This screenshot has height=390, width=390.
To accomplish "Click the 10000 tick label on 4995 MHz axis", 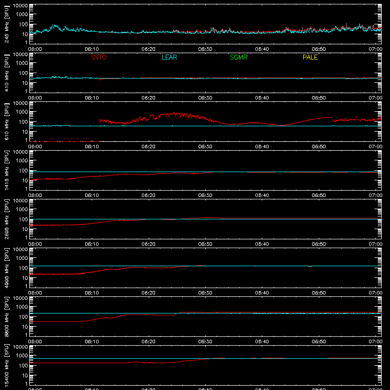I will [x=20, y=250].
